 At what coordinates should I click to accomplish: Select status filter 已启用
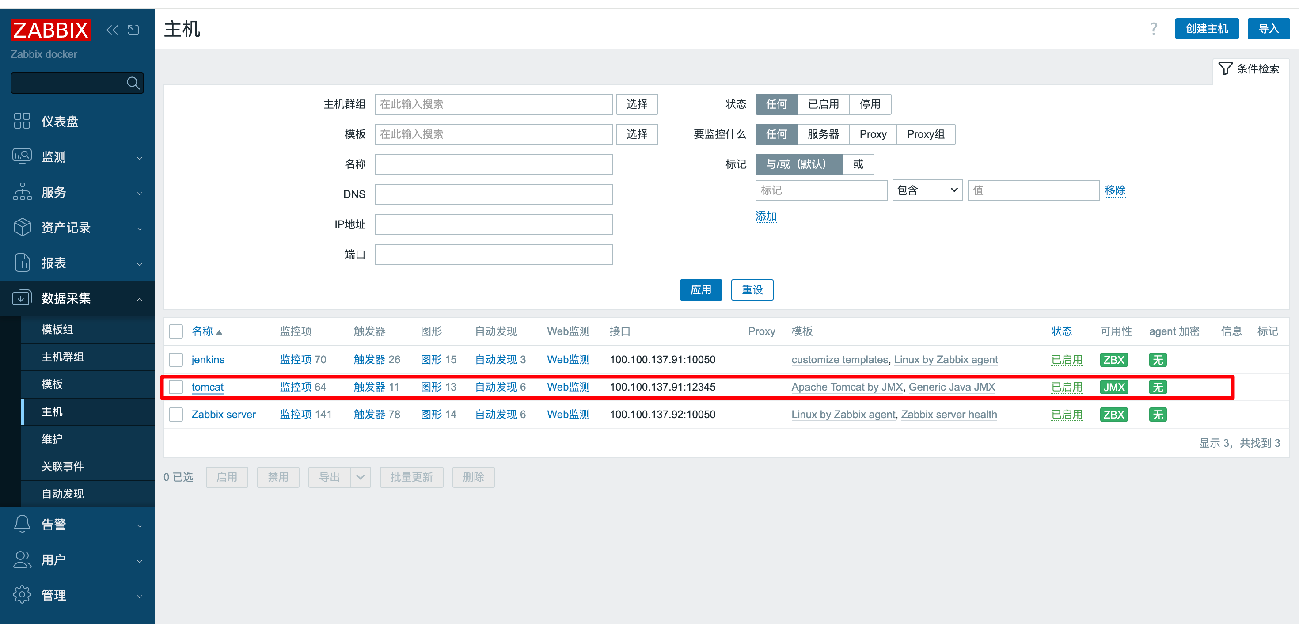823,104
